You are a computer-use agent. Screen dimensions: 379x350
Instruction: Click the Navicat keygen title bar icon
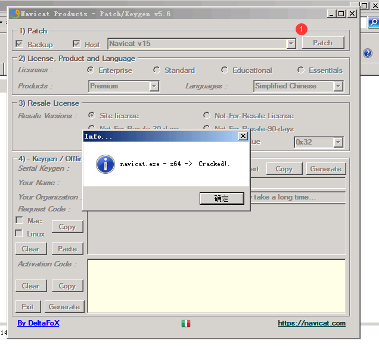tap(15, 14)
